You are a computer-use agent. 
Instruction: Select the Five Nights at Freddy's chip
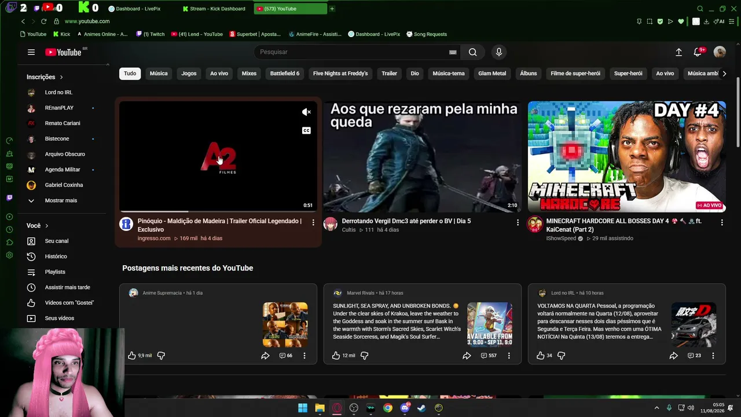340,74
